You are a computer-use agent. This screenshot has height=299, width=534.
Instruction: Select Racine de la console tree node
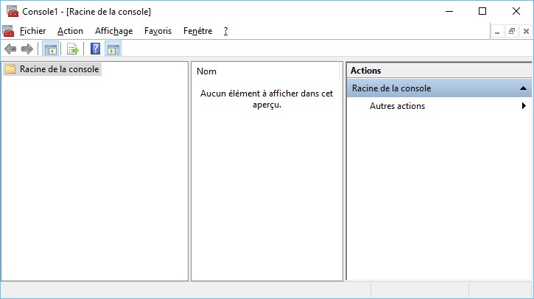(59, 69)
